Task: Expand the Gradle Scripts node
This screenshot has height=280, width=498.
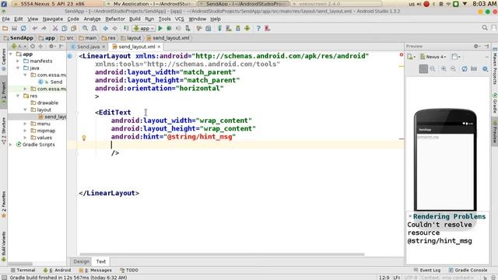Action: (x=11, y=145)
